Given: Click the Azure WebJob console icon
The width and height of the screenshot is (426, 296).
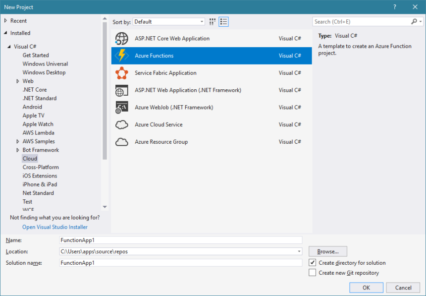Looking at the screenshot, I should [121, 108].
